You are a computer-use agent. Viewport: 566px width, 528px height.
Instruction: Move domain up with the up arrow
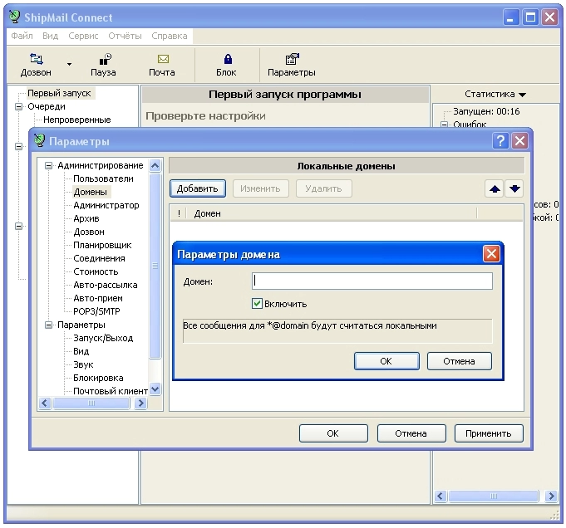(x=495, y=188)
